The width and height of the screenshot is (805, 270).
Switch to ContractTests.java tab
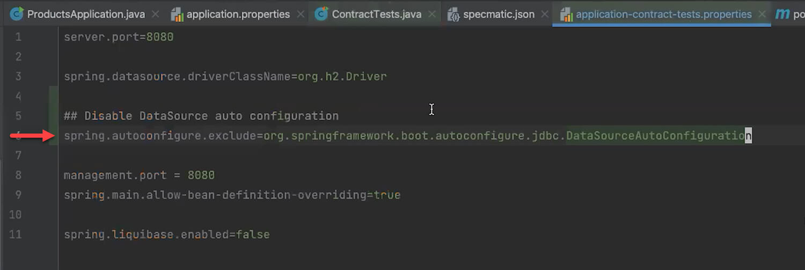(376, 14)
